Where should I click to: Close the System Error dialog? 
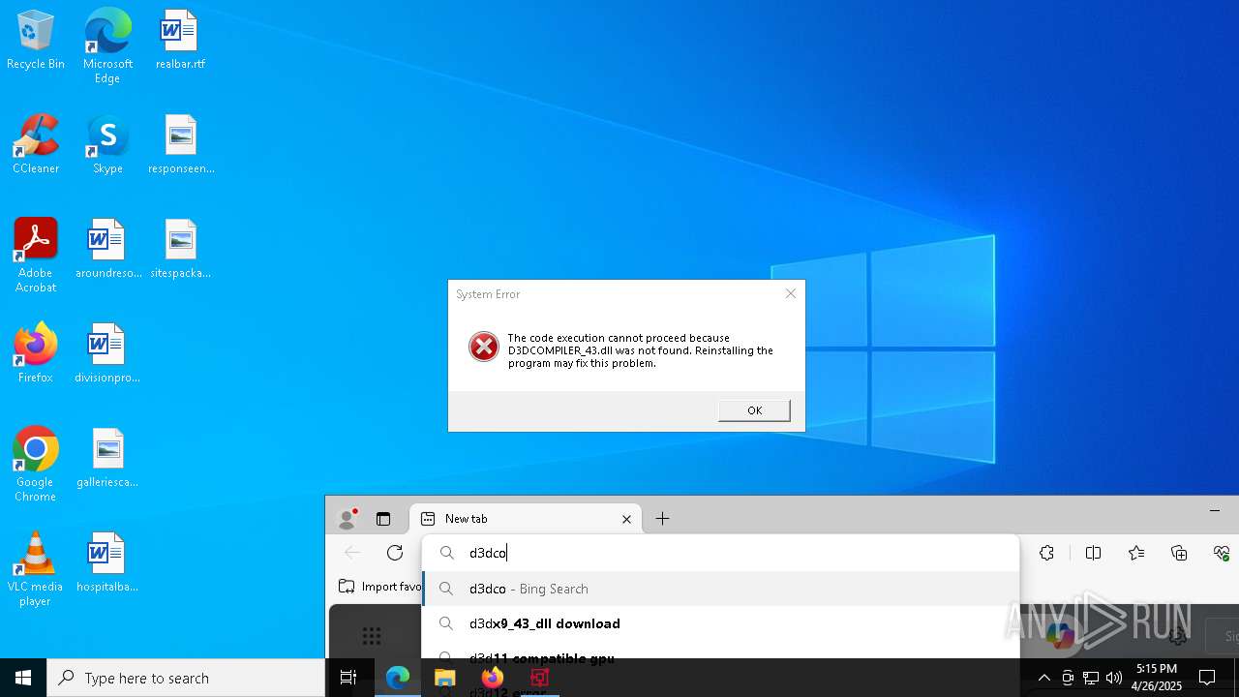(x=790, y=293)
